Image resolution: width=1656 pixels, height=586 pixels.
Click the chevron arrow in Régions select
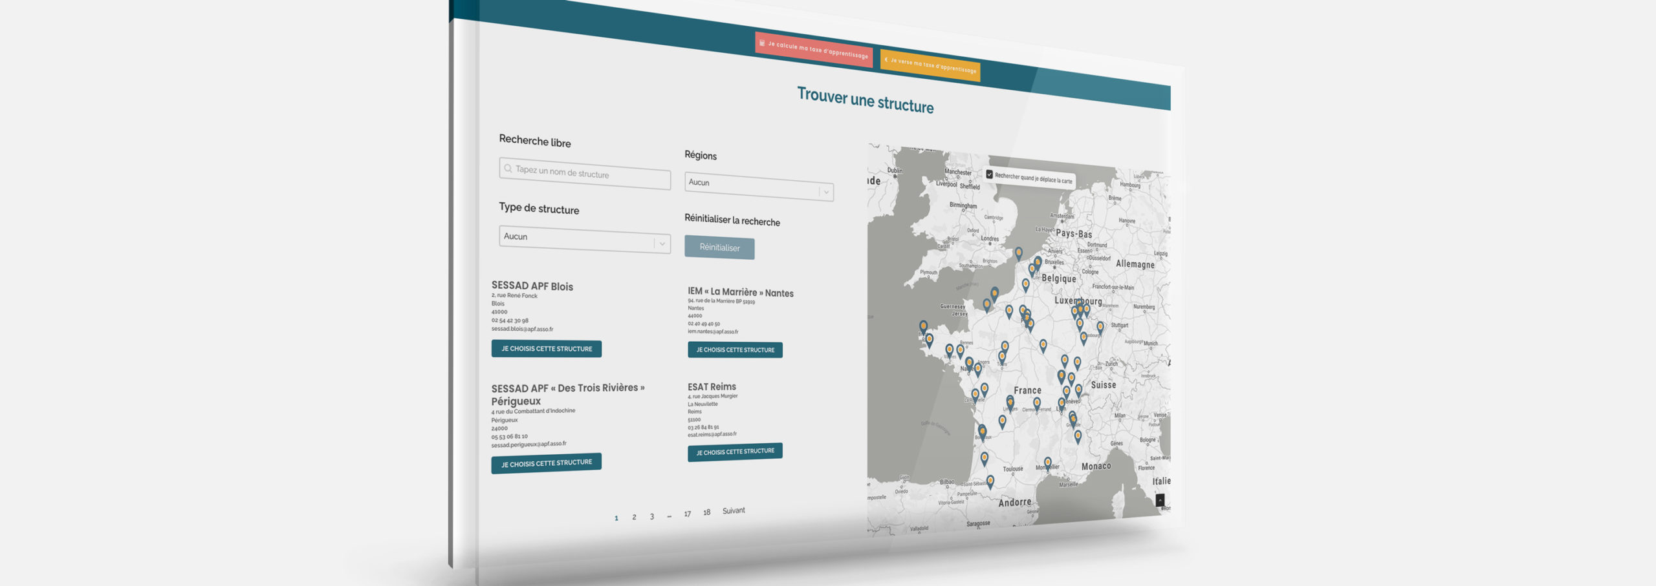click(826, 192)
